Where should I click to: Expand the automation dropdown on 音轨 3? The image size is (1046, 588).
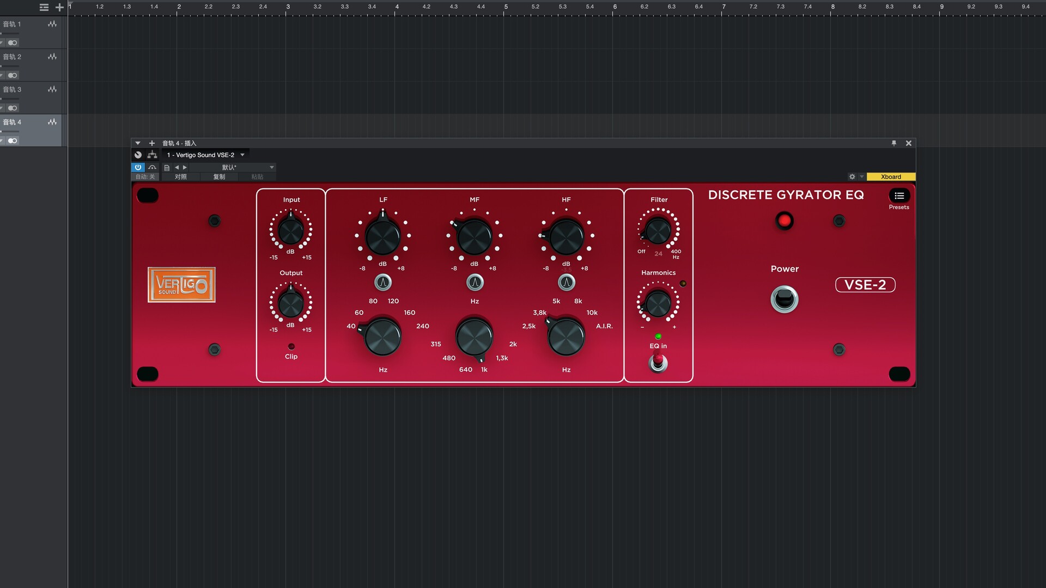click(x=2, y=108)
